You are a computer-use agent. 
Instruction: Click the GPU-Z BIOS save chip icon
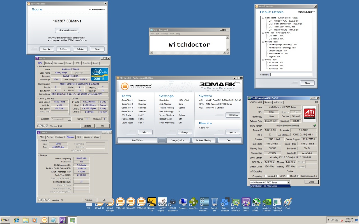tap(315, 126)
